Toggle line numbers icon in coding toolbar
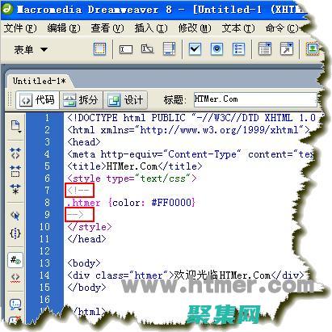This screenshot has width=332, height=332. 15,260
